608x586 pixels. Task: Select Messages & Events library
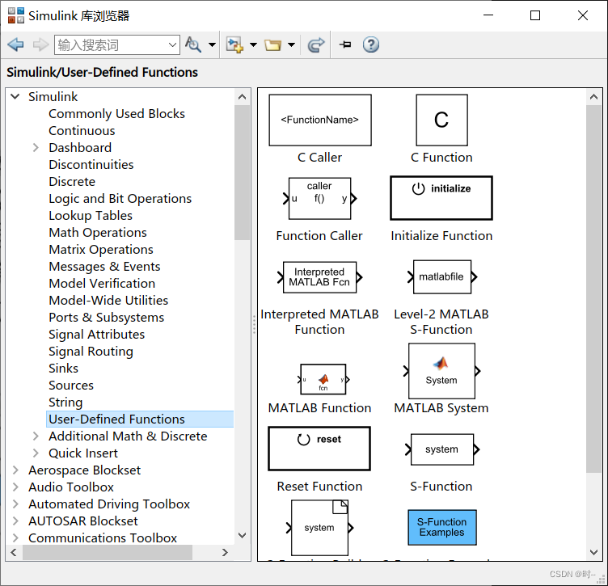click(104, 266)
